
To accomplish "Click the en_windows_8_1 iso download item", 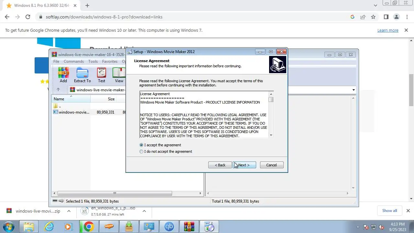I will tap(110, 211).
